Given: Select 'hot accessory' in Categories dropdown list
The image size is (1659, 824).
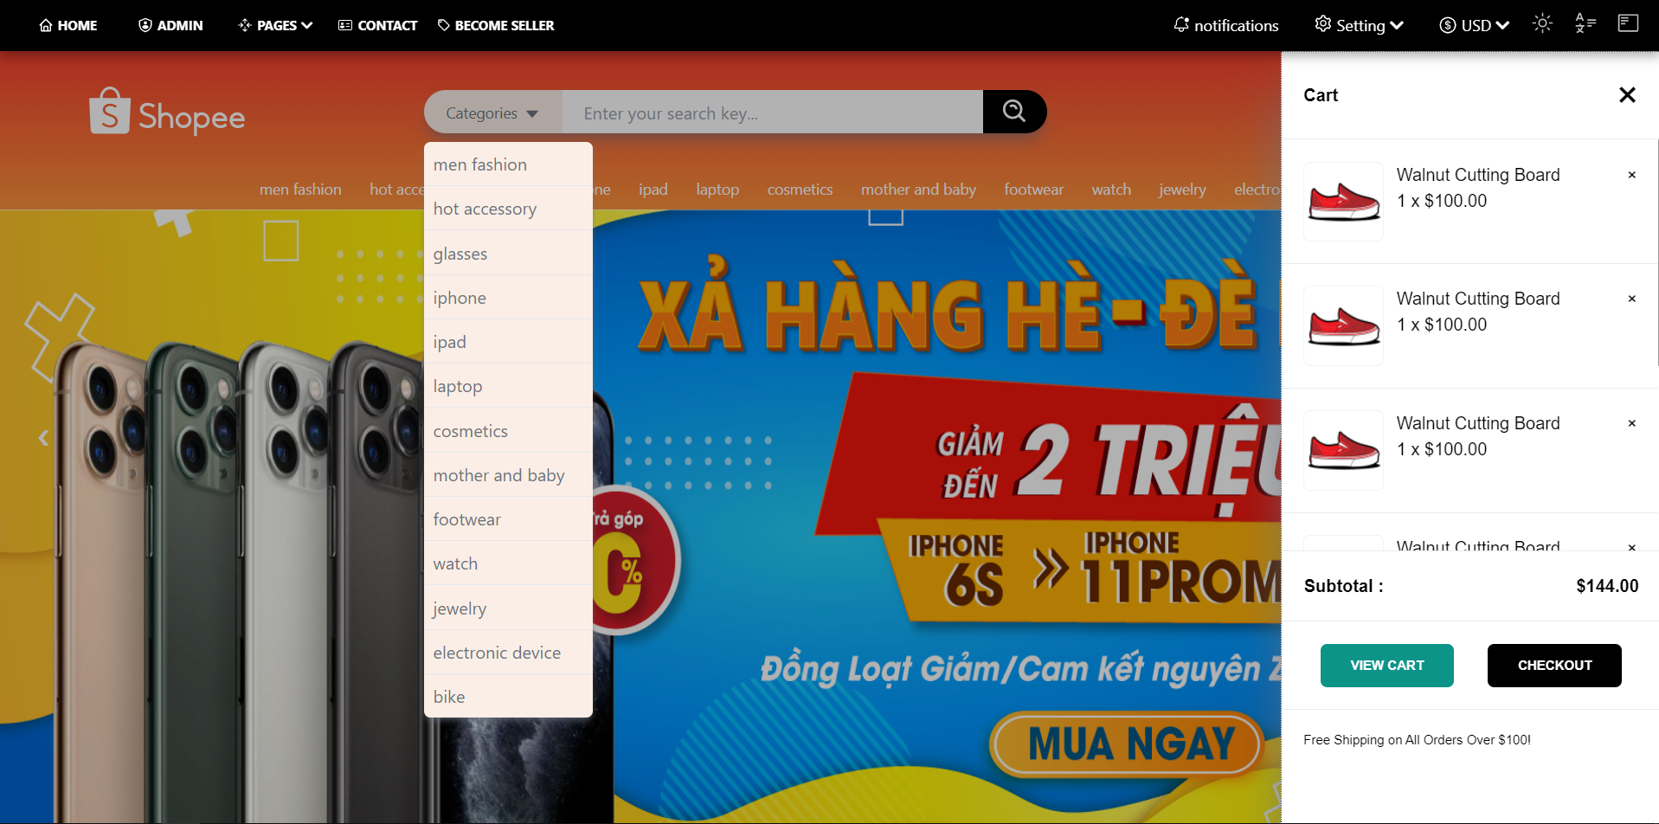Looking at the screenshot, I should tap(508, 209).
